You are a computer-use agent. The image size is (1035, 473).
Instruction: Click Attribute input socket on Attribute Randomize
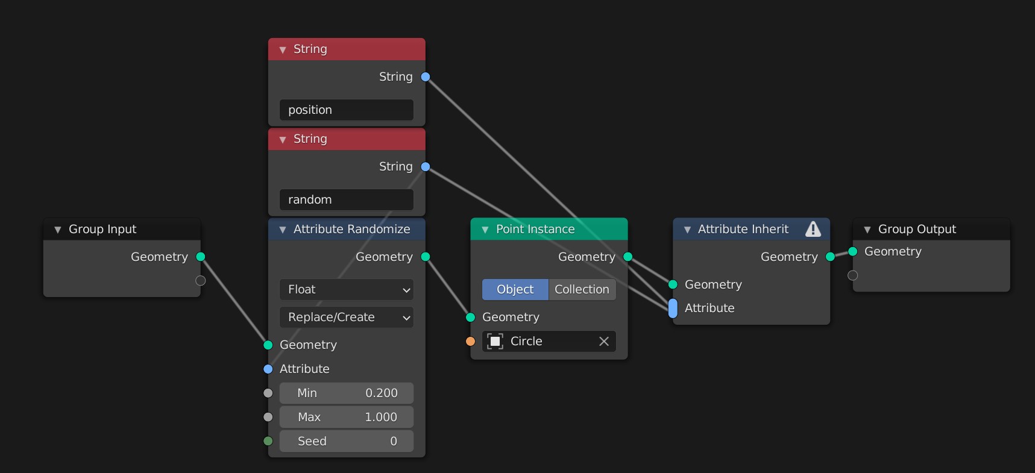pos(268,369)
